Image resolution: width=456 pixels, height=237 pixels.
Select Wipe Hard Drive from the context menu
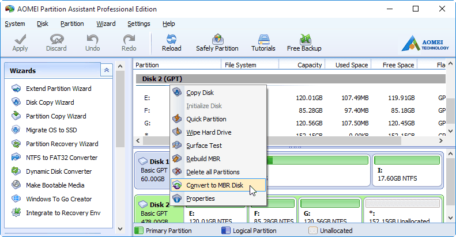pos(218,132)
